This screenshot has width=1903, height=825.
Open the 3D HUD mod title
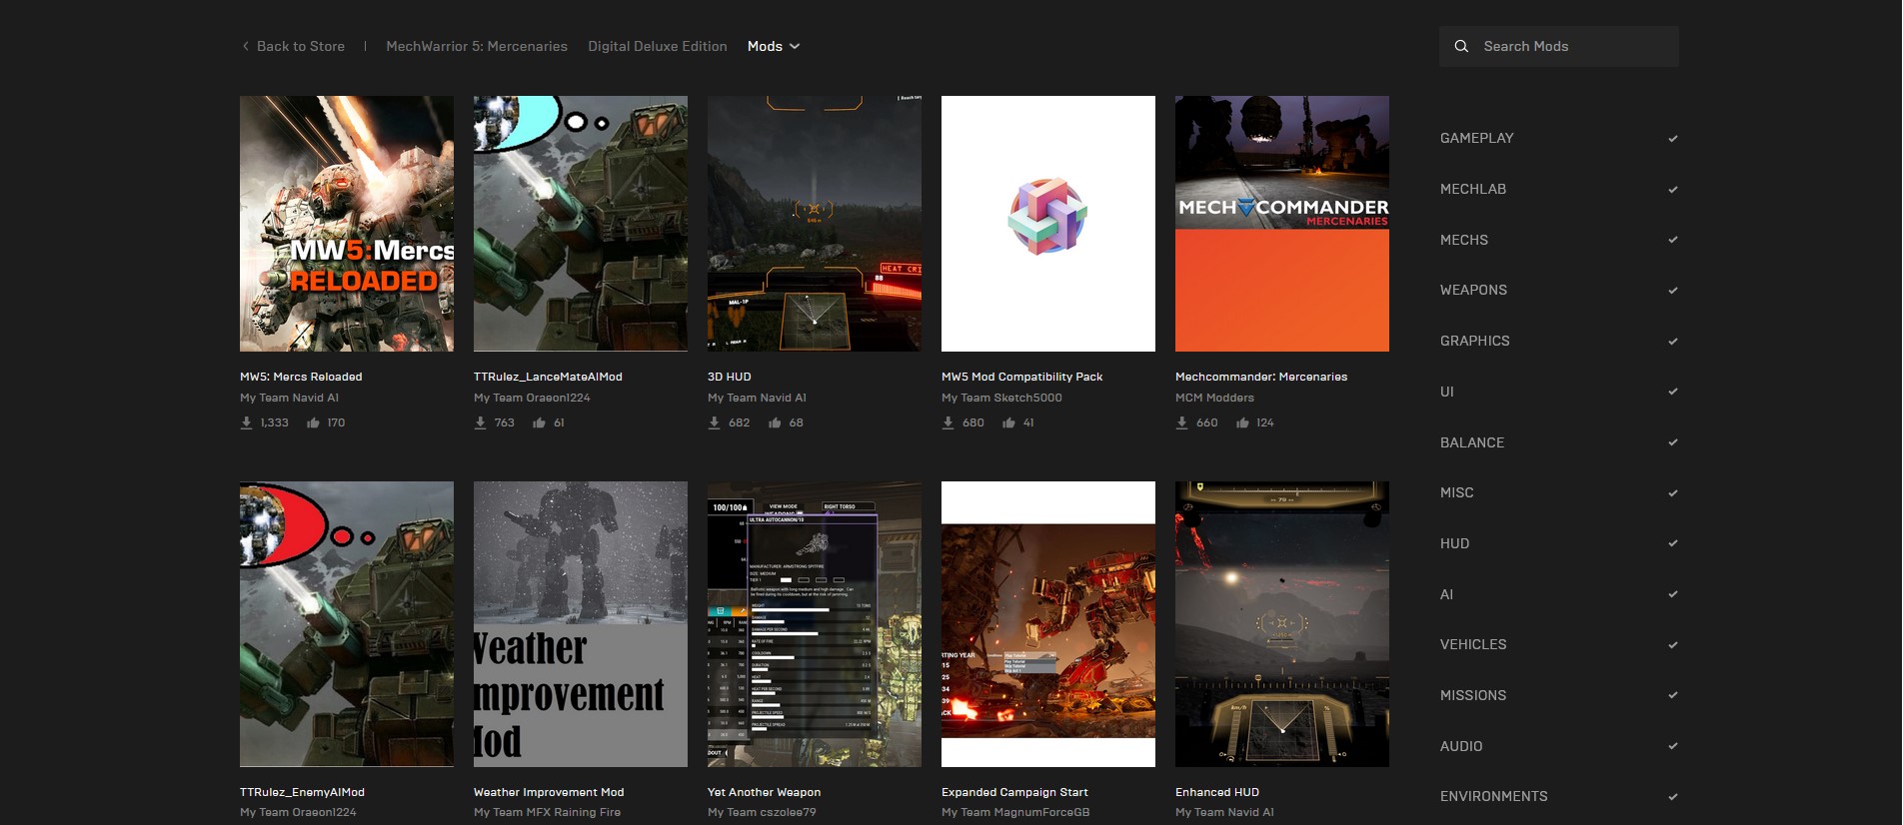pos(730,377)
